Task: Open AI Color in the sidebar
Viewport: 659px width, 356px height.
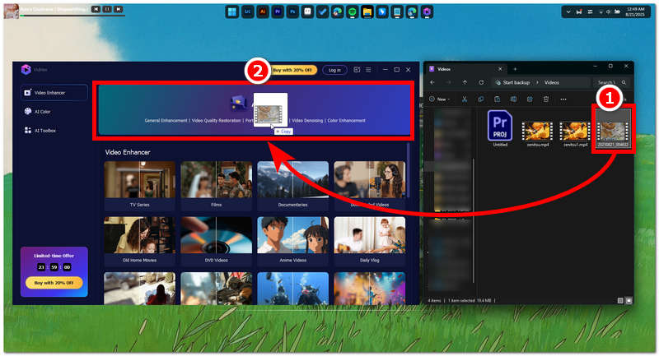Action: click(38, 112)
